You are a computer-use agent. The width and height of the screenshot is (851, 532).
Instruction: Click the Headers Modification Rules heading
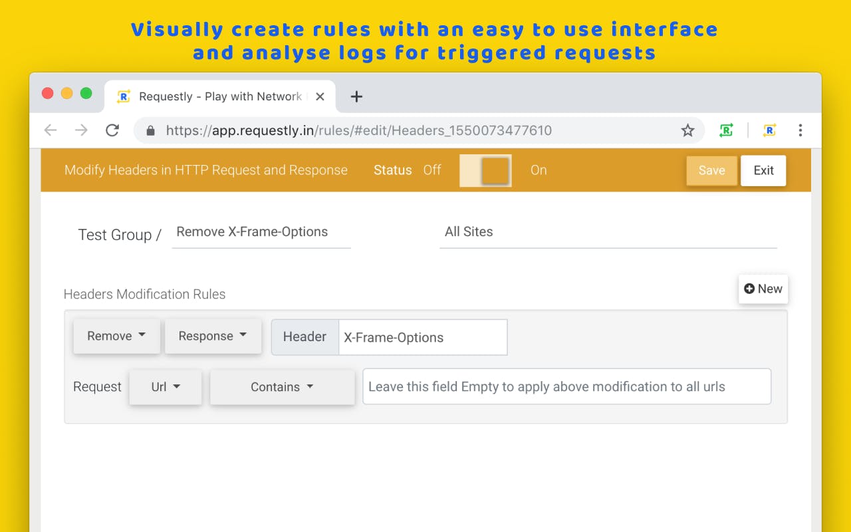(144, 294)
